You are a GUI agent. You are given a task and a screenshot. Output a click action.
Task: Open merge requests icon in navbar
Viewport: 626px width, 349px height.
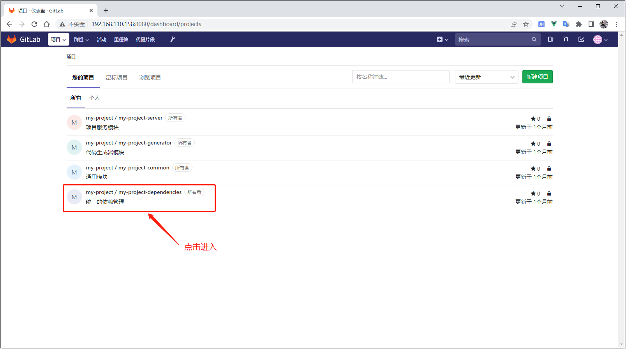[x=566, y=39]
